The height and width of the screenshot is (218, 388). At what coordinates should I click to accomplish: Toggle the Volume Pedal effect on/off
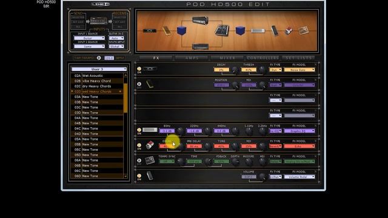[x=139, y=176]
